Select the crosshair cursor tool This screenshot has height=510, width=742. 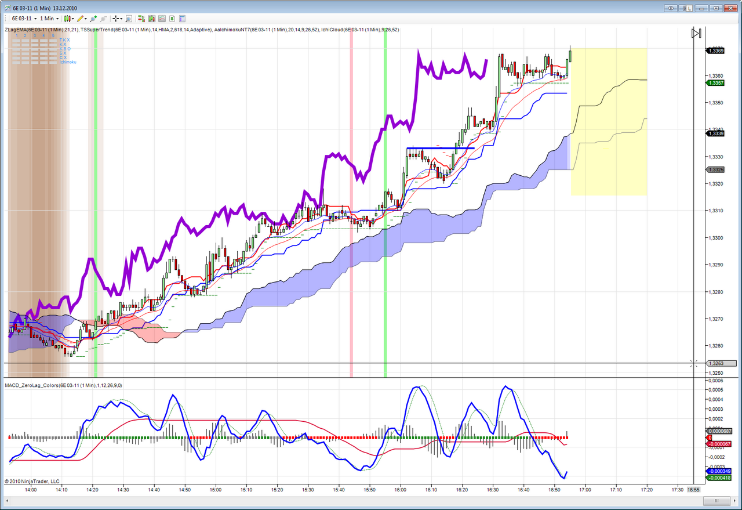click(116, 19)
